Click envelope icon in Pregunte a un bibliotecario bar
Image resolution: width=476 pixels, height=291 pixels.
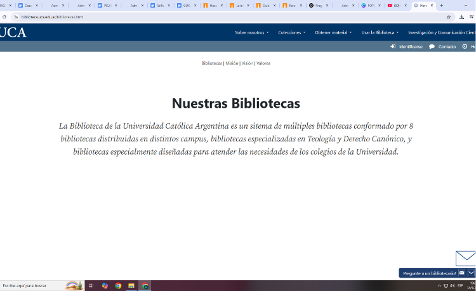pyautogui.click(x=461, y=273)
